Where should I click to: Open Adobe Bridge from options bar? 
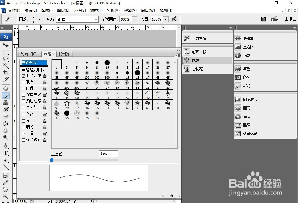coord(275,19)
